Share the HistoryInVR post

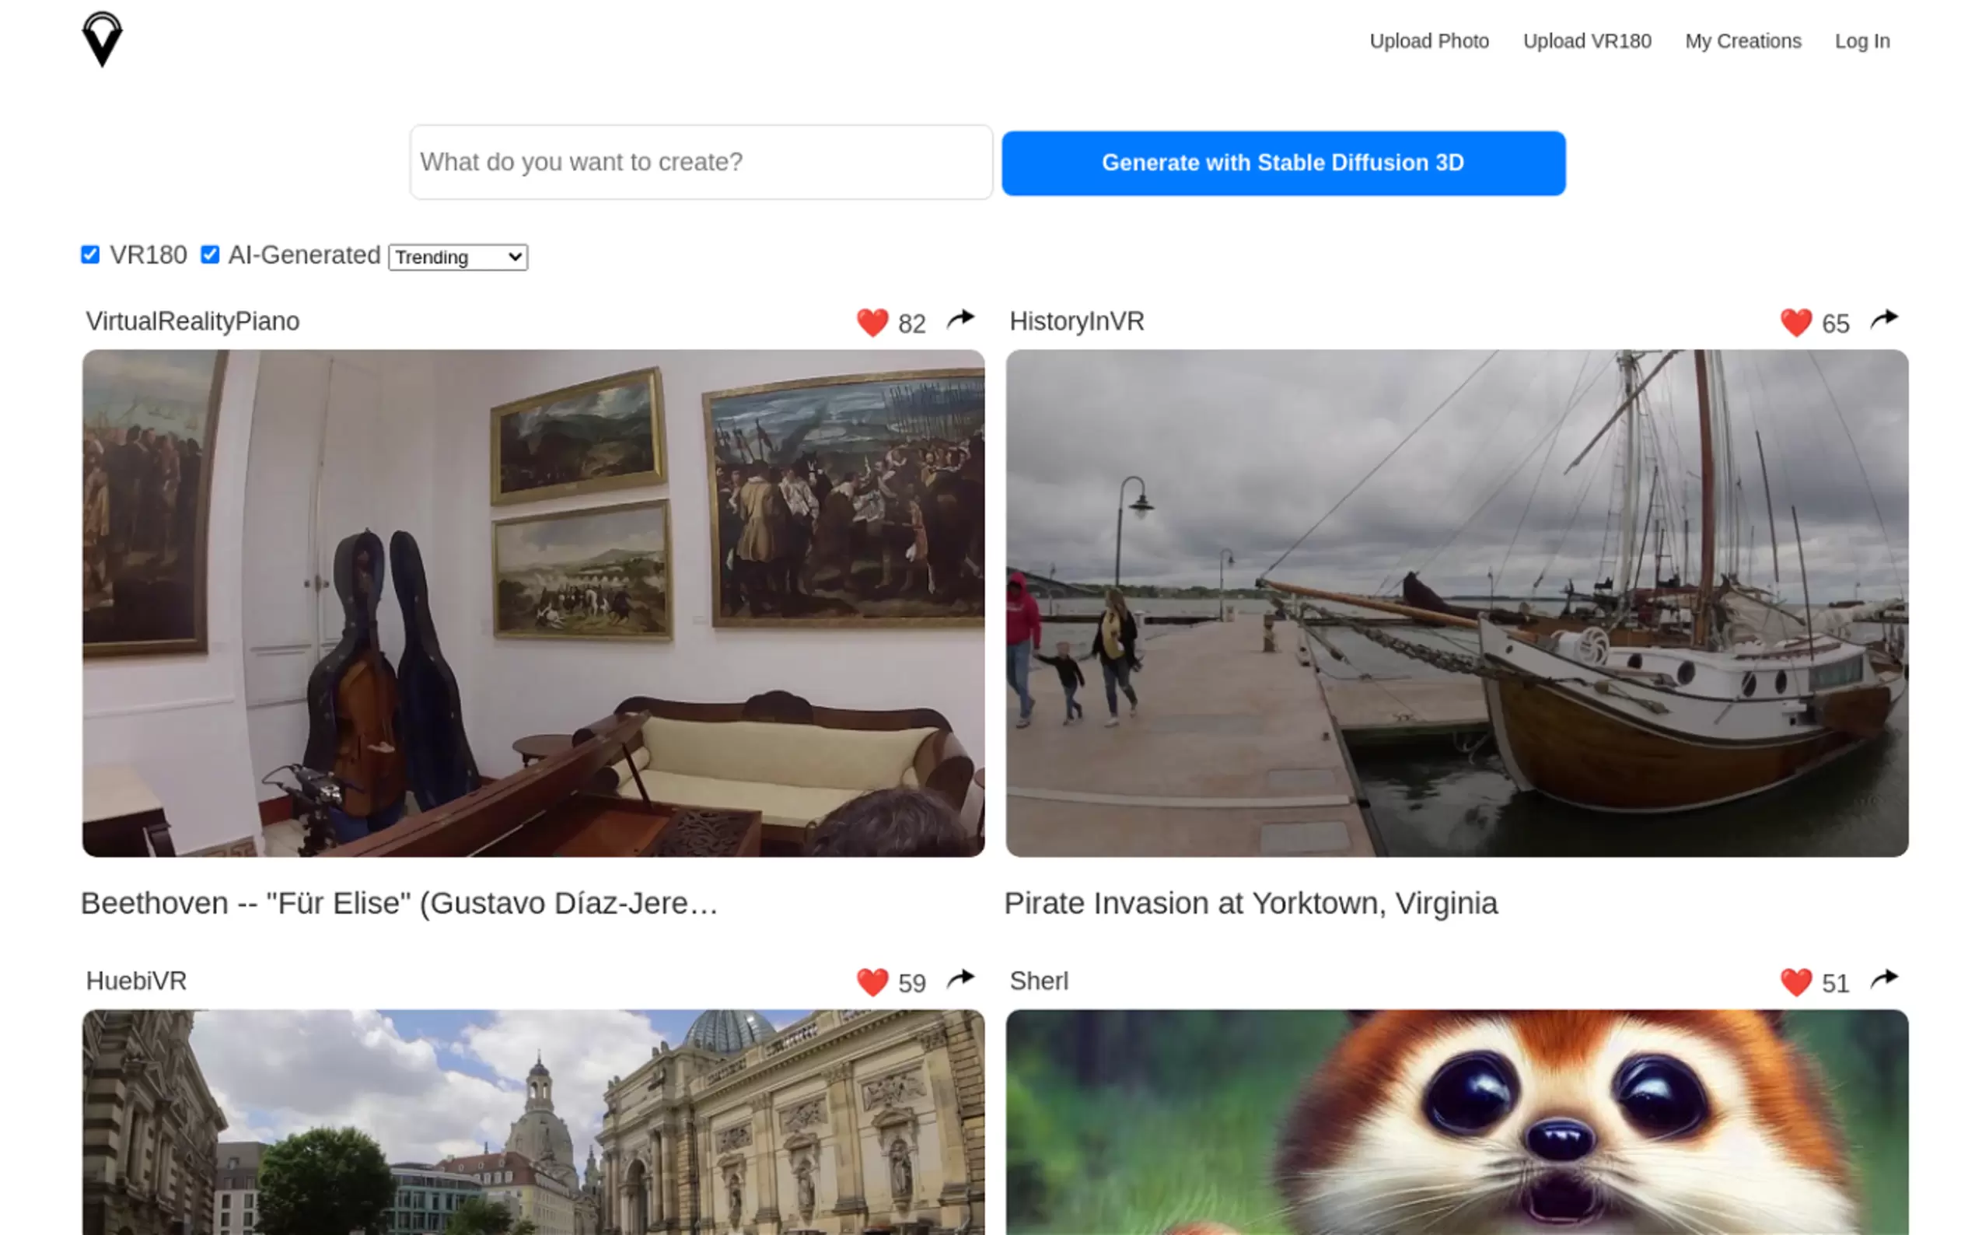click(x=1883, y=320)
